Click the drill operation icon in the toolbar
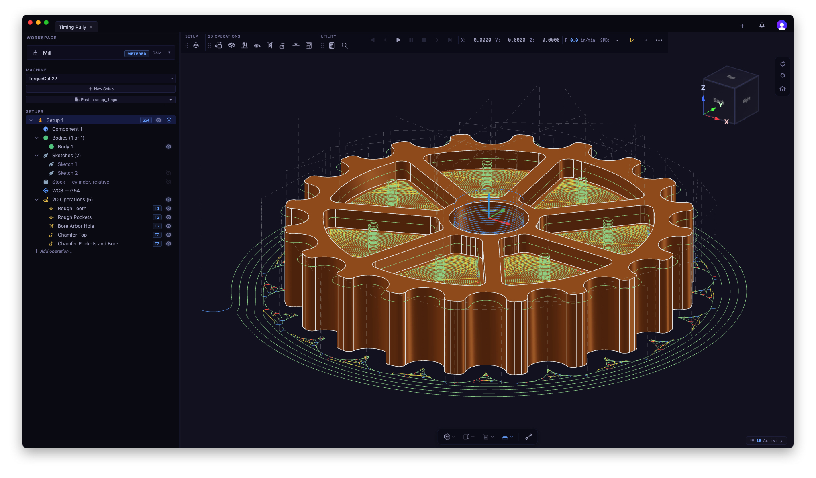The image size is (816, 478). [x=245, y=45]
